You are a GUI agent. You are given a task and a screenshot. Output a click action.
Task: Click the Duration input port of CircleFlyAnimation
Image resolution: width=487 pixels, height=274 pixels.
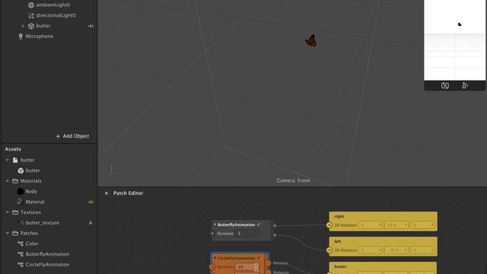pos(212,267)
